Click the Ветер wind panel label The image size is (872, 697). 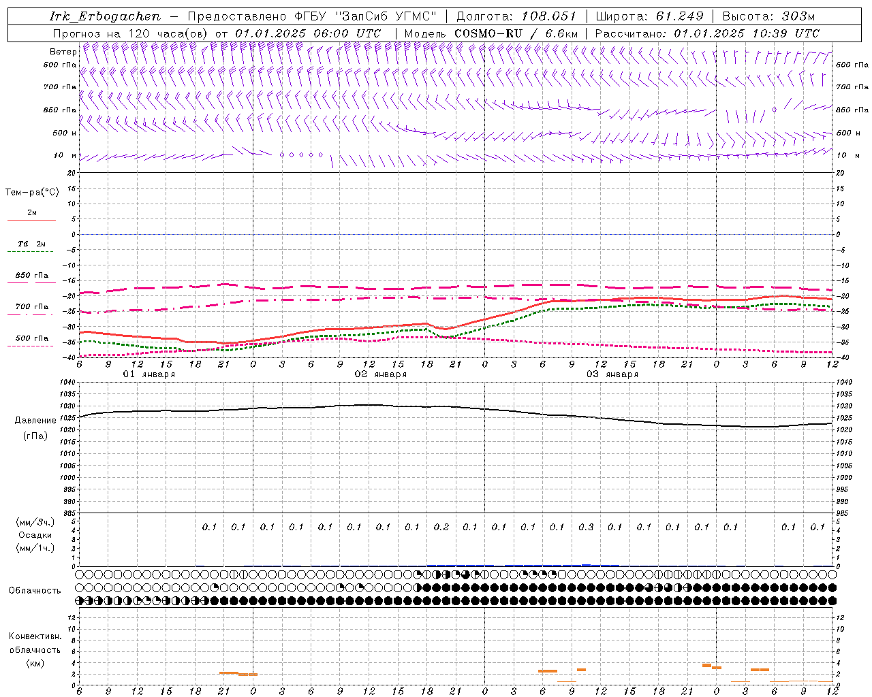63,52
